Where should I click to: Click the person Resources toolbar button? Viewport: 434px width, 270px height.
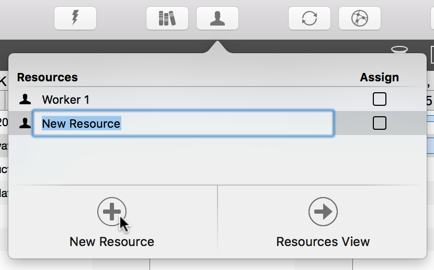click(x=218, y=18)
